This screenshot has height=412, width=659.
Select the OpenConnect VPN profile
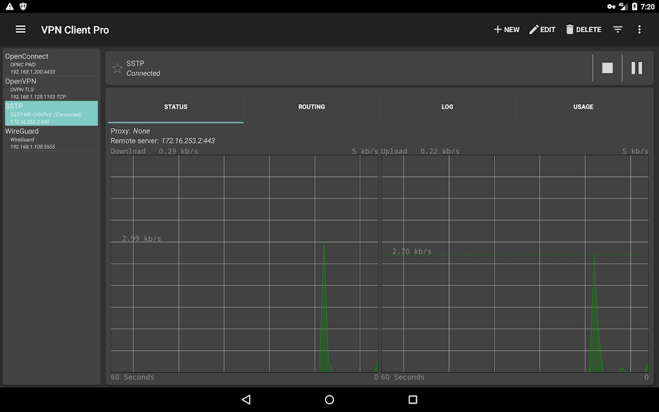pos(51,63)
